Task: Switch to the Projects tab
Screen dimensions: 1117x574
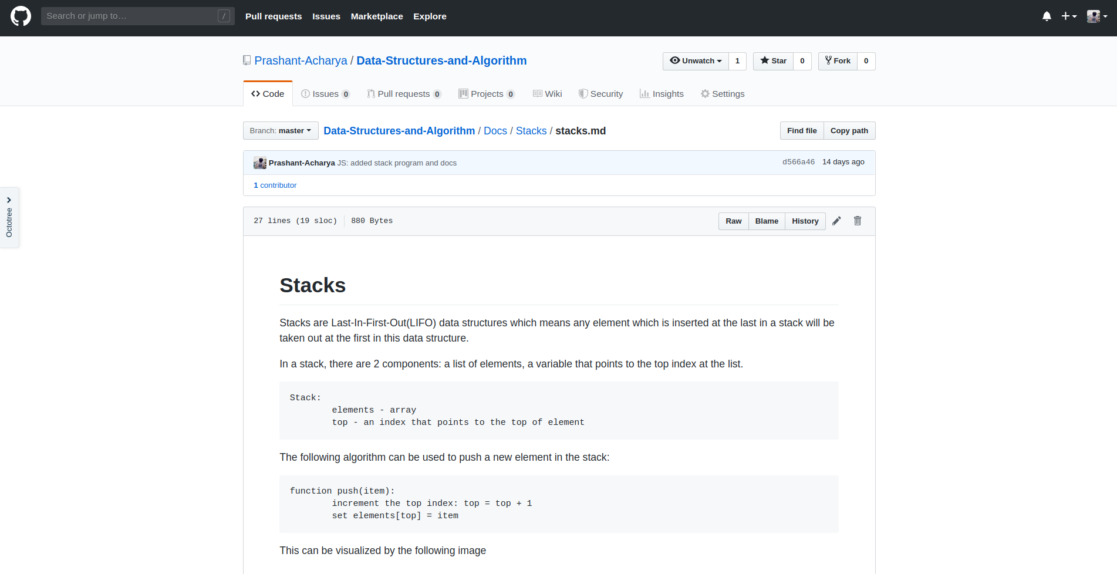Action: (x=487, y=94)
